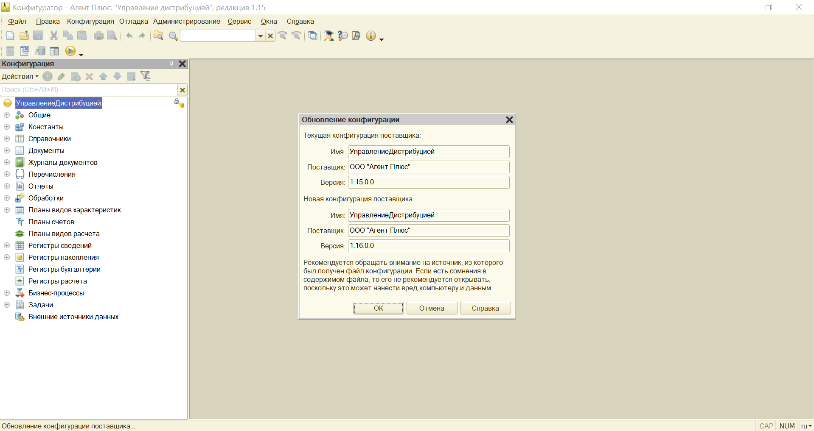
Task: Click the About info icon
Action: (371, 36)
